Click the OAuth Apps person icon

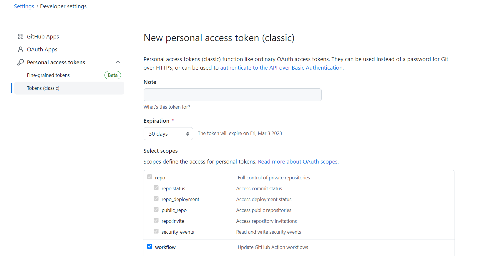[21, 49]
